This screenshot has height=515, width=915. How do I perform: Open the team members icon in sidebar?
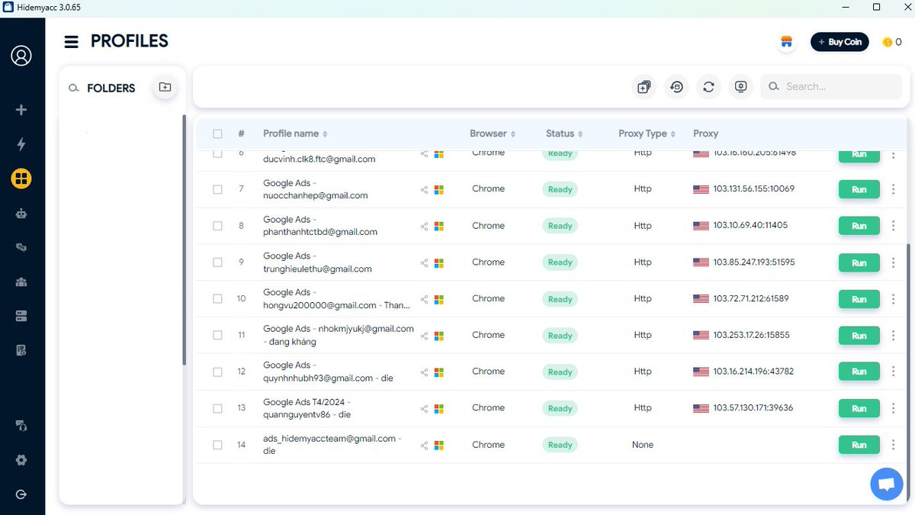tap(21, 282)
